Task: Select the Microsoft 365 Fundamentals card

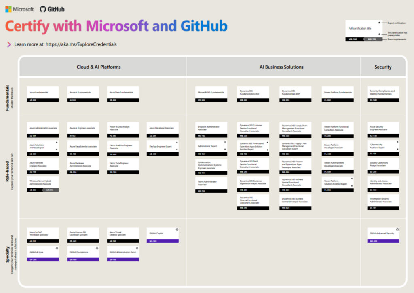Action: pyautogui.click(x=211, y=94)
